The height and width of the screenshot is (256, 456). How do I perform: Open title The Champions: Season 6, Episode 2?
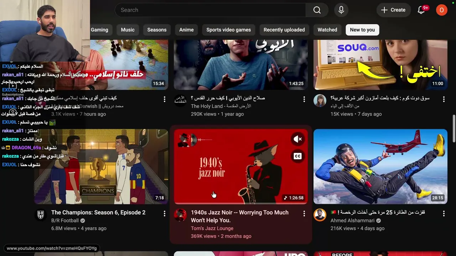98,213
